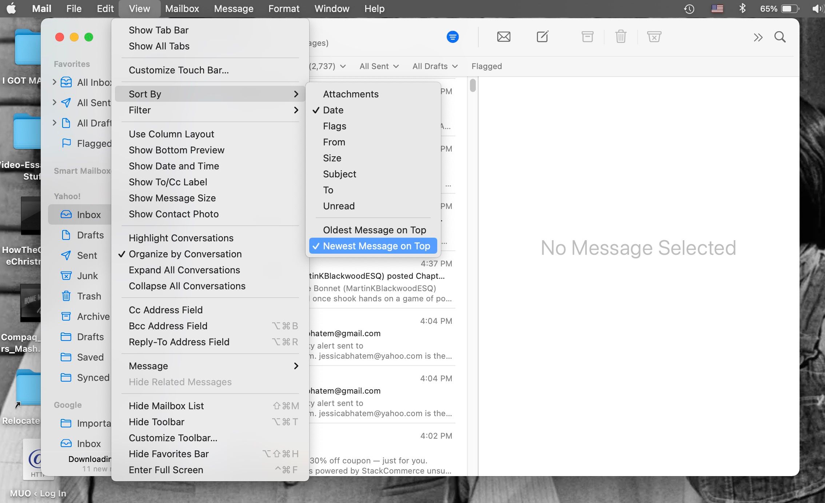The height and width of the screenshot is (503, 825).
Task: Click the message list scrollbar thumb
Action: (x=473, y=85)
